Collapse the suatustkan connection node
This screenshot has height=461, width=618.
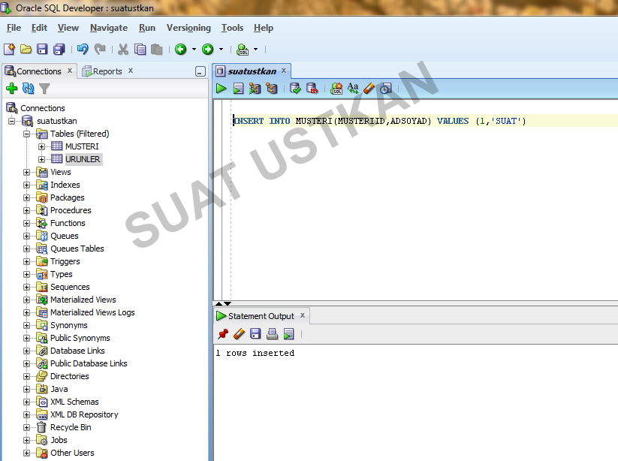coord(11,121)
